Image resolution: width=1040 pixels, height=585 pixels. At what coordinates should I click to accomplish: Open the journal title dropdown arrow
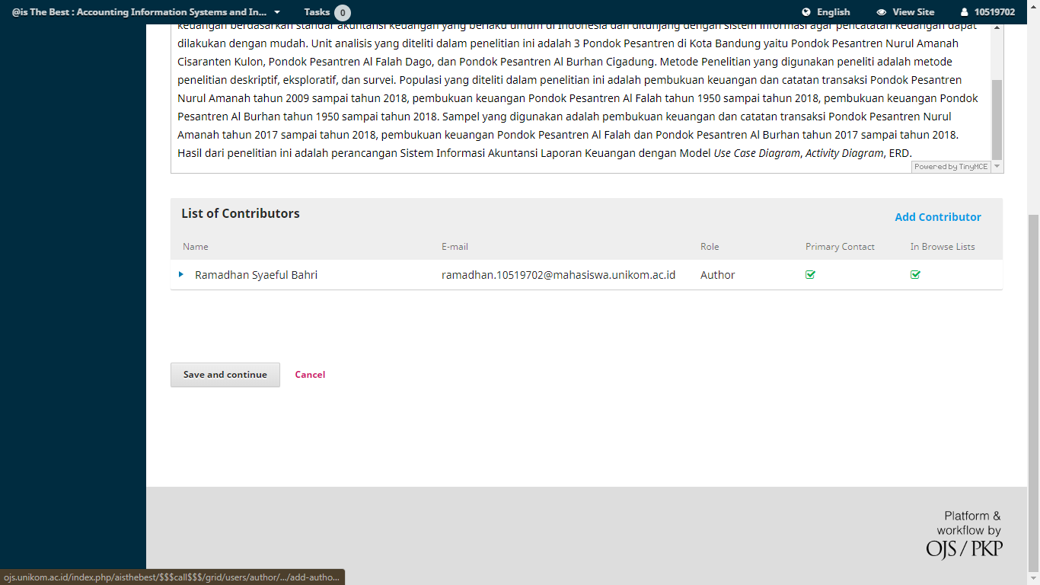(x=276, y=12)
